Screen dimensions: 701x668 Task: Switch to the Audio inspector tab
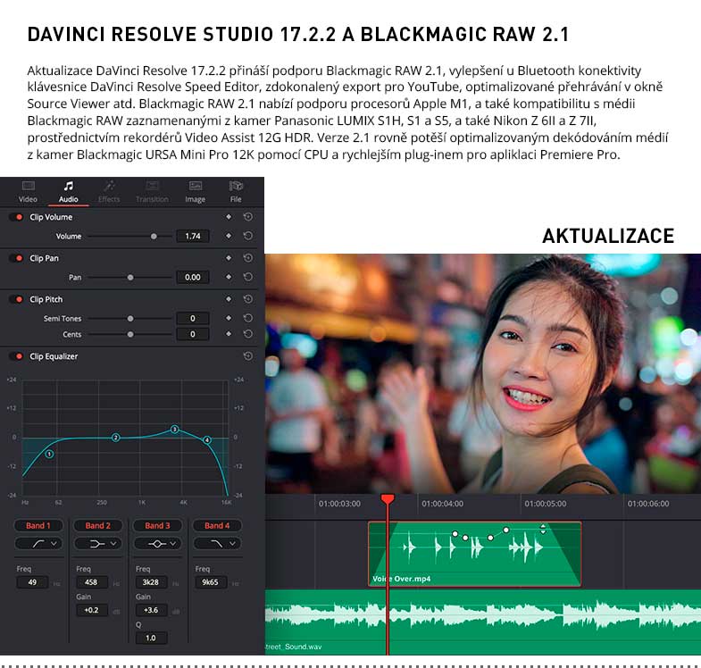[x=69, y=192]
